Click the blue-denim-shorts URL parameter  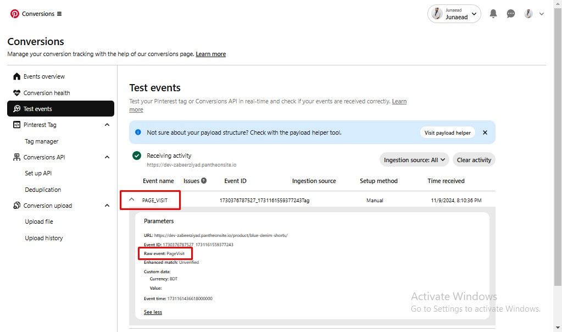point(221,235)
